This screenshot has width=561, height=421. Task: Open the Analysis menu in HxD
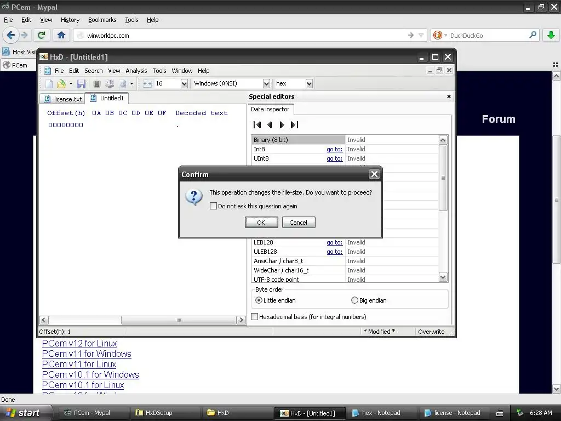[x=136, y=71]
